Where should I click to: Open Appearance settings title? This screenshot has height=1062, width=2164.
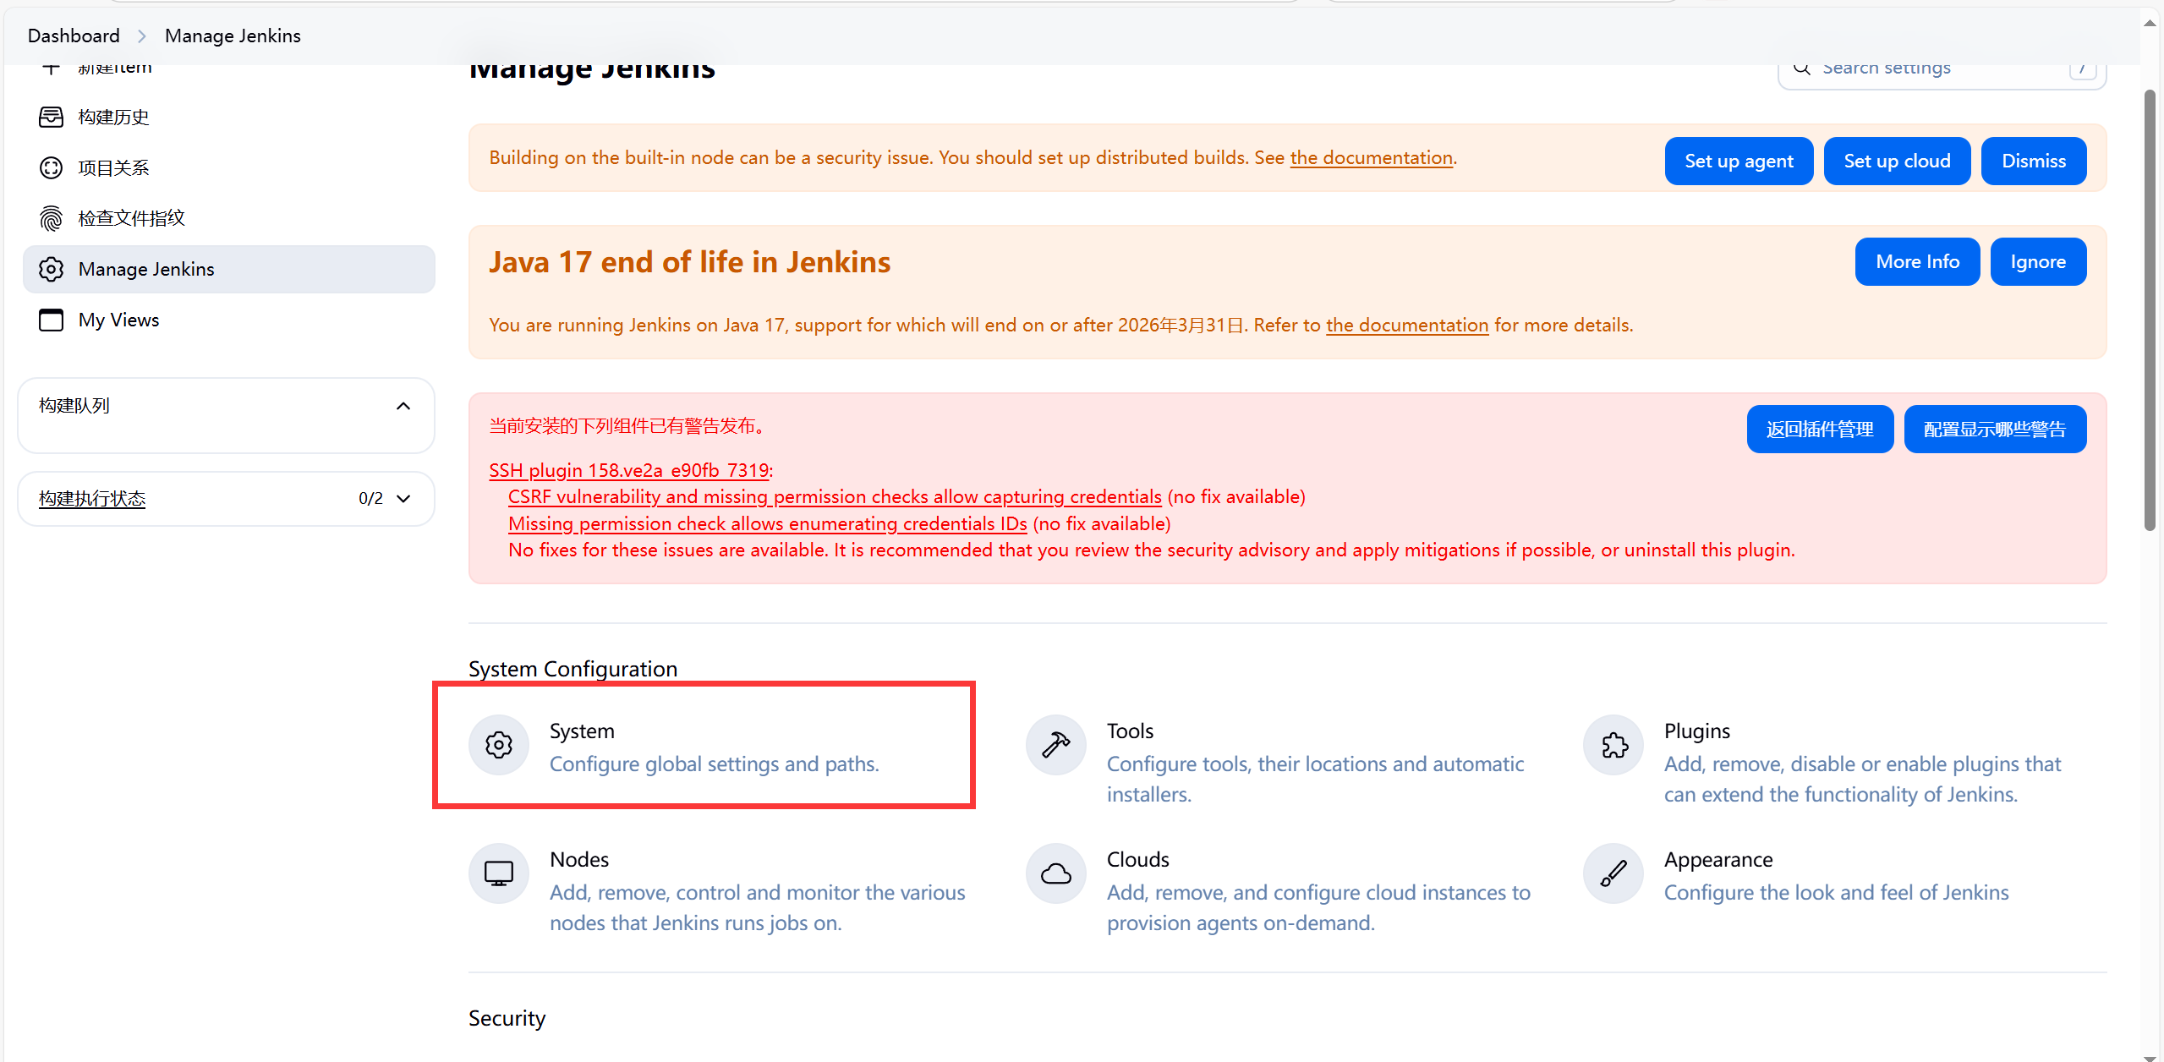pyautogui.click(x=1718, y=859)
